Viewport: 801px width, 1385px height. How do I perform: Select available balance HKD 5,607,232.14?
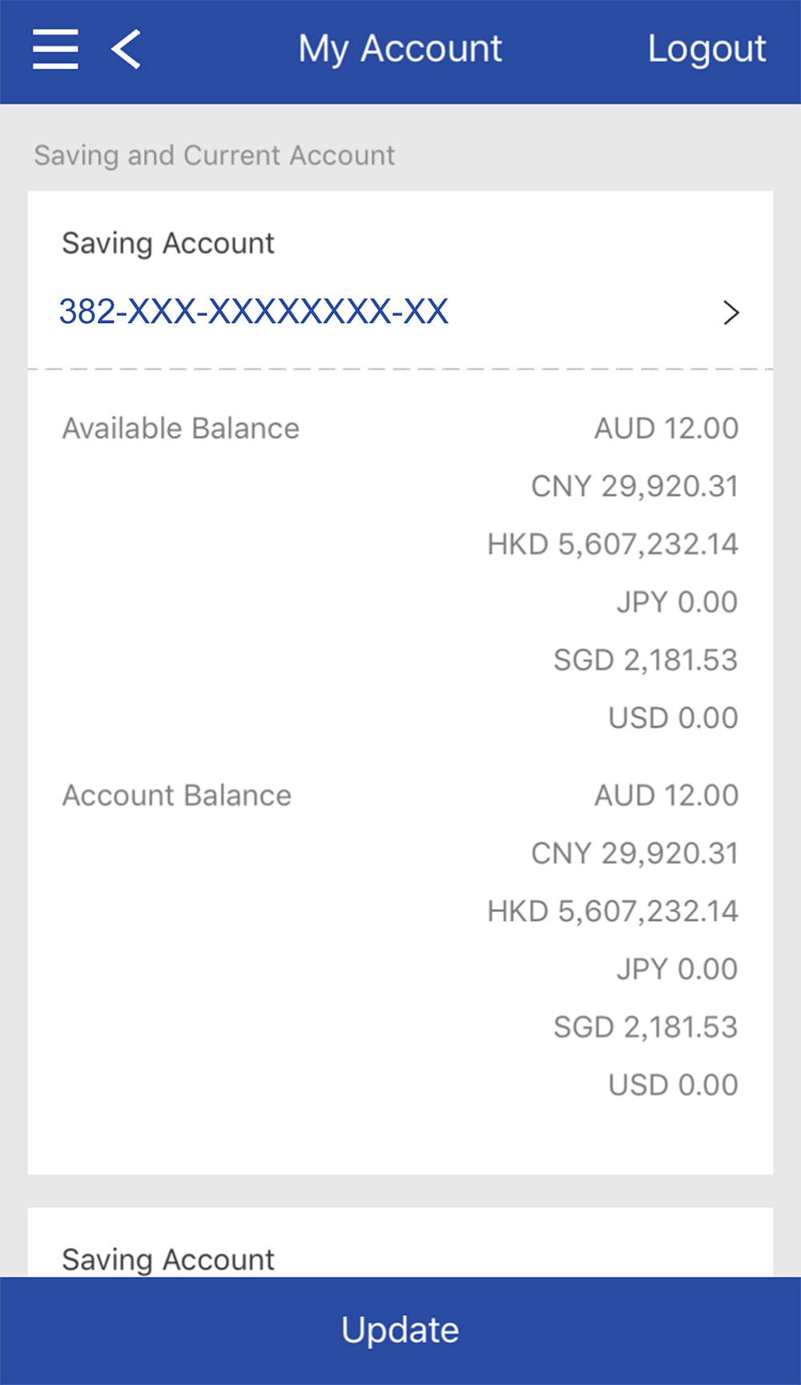(x=613, y=545)
